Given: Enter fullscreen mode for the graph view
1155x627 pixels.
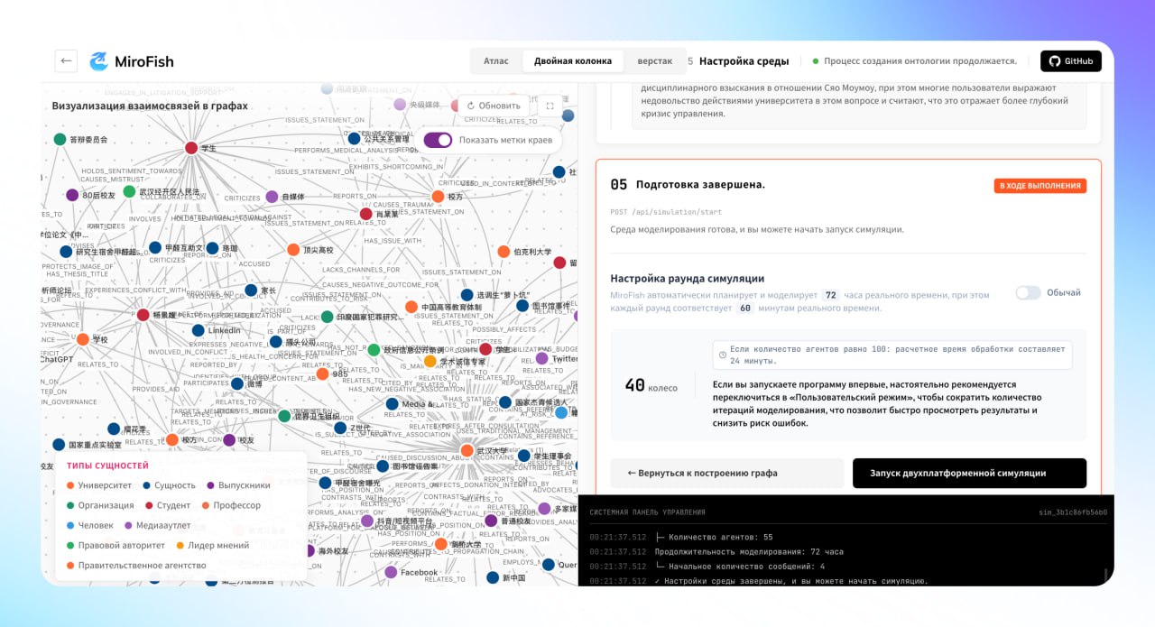Looking at the screenshot, I should [x=548, y=105].
